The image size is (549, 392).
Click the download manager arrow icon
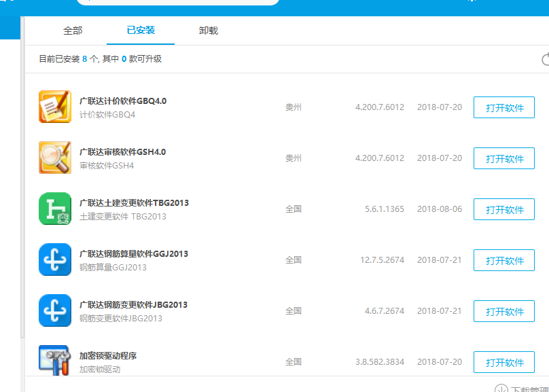coord(501,389)
